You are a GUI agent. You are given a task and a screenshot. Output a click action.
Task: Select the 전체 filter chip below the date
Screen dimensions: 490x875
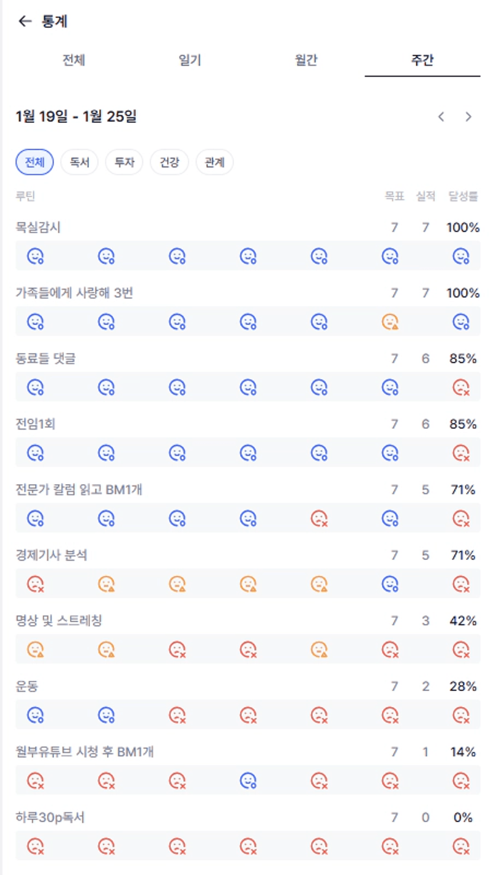pos(34,163)
